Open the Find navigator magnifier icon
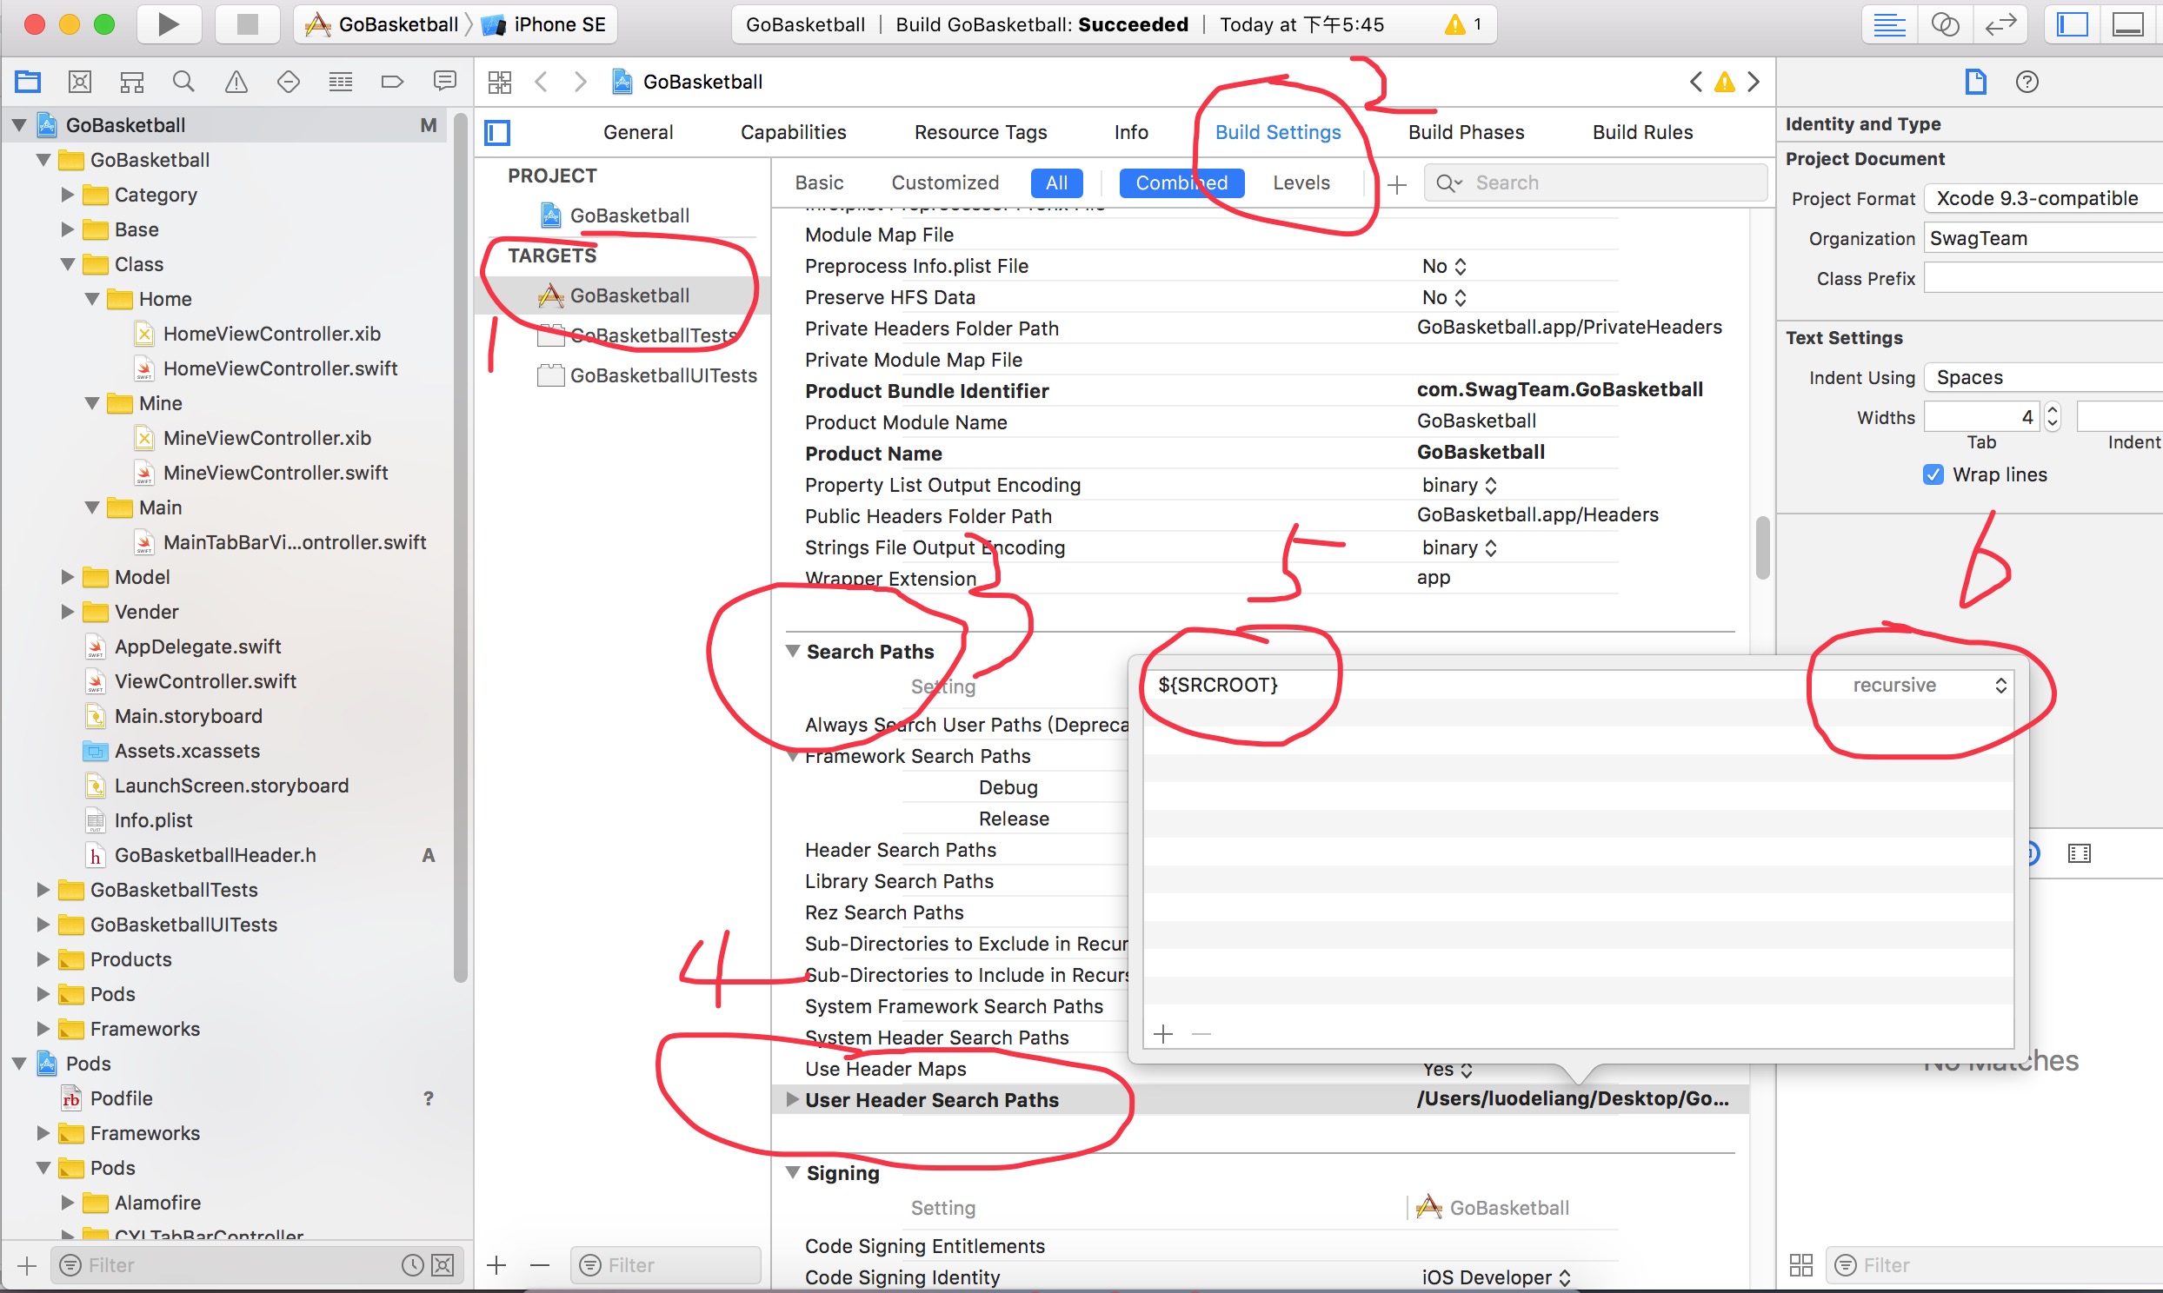 click(x=183, y=82)
